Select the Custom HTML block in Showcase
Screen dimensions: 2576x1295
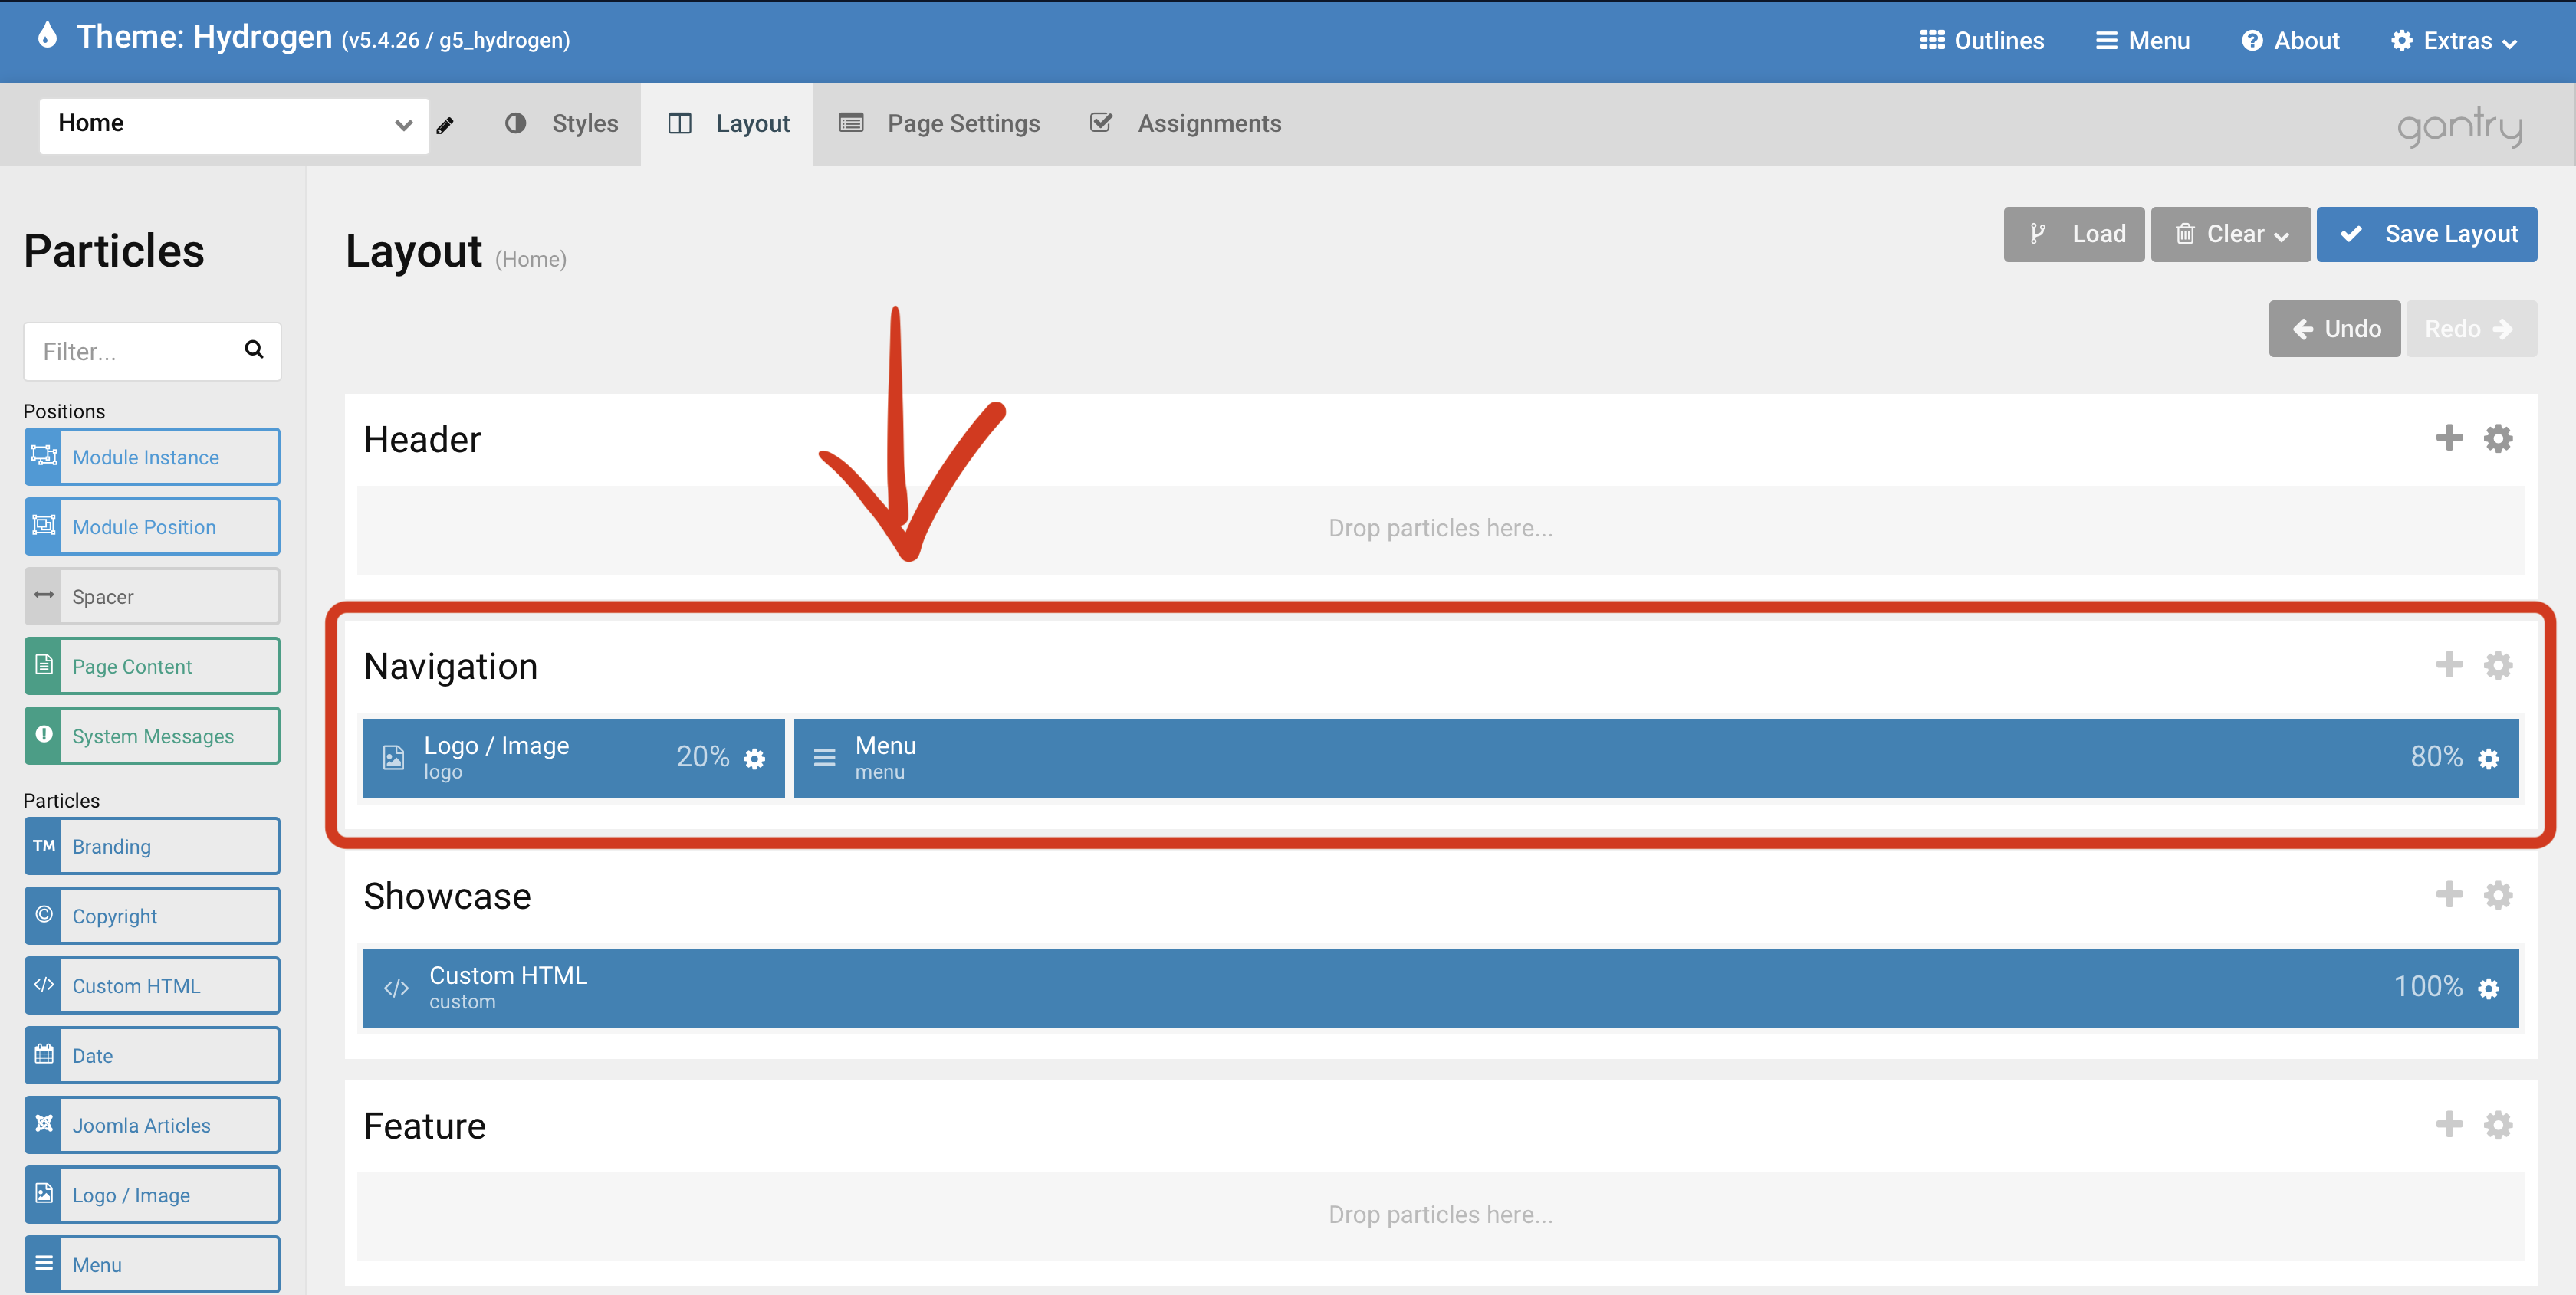[1441, 988]
